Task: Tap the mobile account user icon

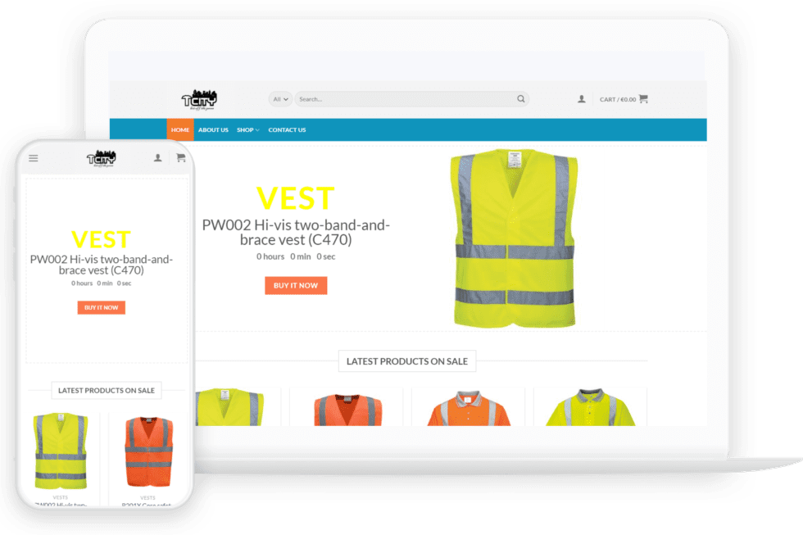Action: (x=158, y=158)
